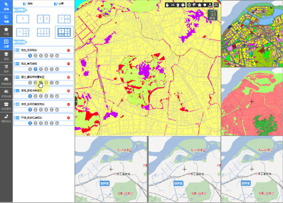Click the satellite imagery basemap thumbnail
This screenshot has height=203, width=283.
[x=212, y=14]
